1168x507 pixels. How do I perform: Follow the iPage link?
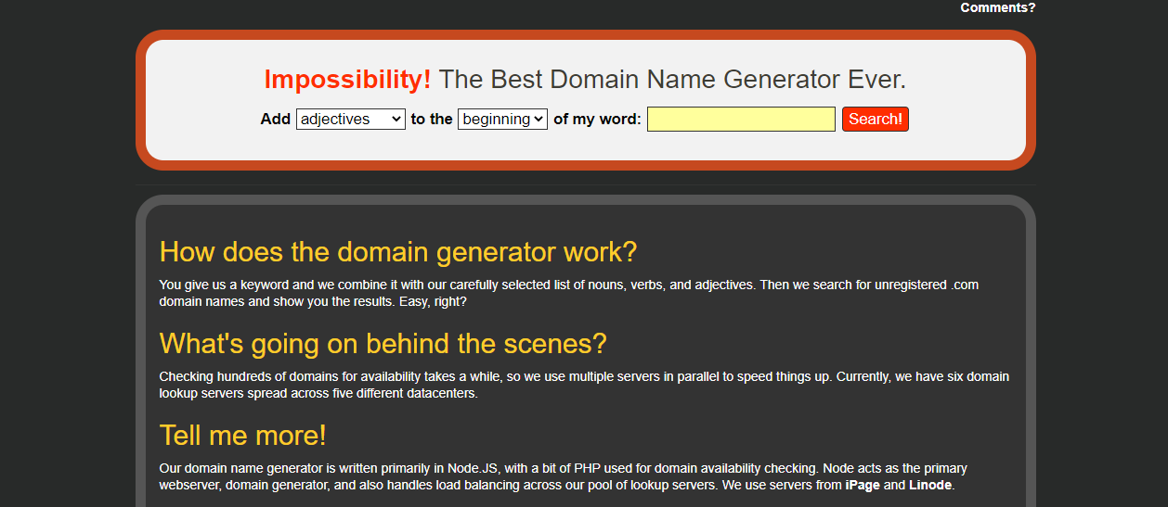pos(863,485)
